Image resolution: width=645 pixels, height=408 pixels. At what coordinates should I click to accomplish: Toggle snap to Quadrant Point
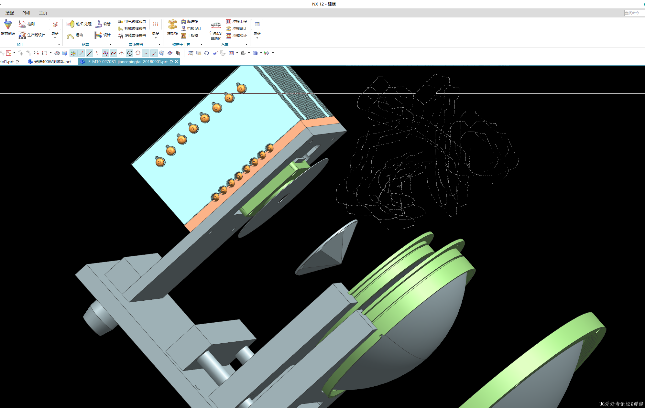pos(138,53)
